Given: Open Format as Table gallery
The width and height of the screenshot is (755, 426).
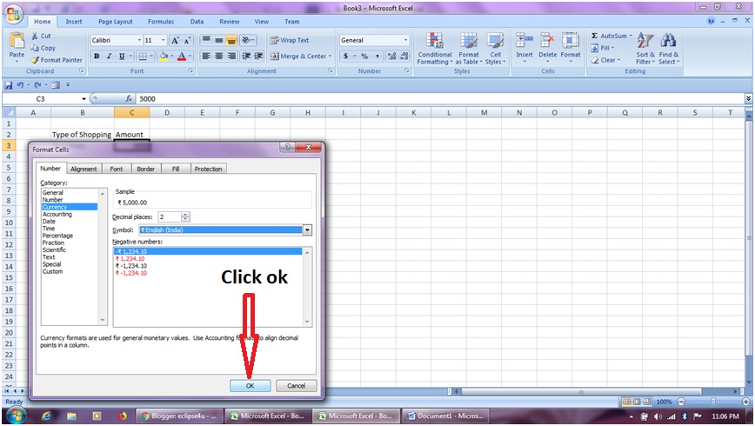Looking at the screenshot, I should tap(468, 48).
